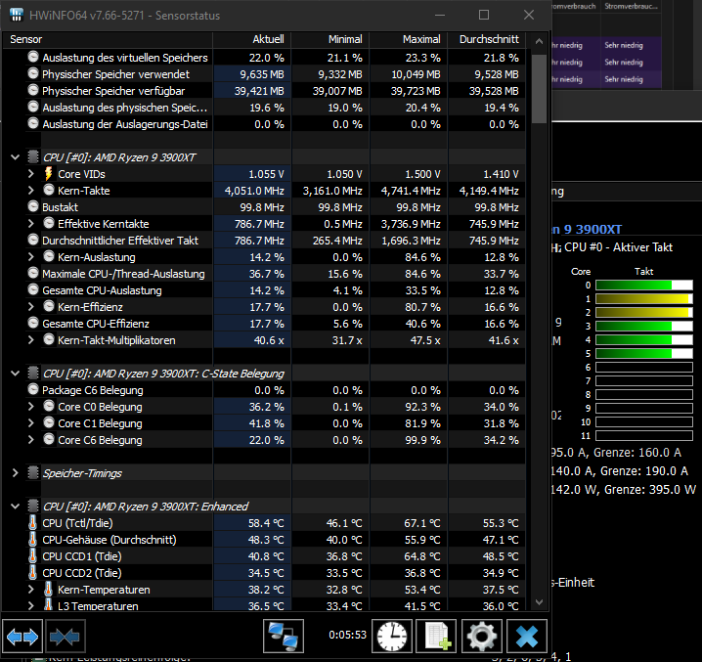Click clock icon beside Durchschnittlicher Effektiver Takt
The image size is (702, 662).
pos(33,240)
